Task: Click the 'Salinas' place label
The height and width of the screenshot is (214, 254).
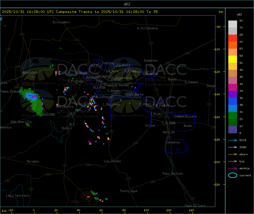Action: tap(49, 114)
